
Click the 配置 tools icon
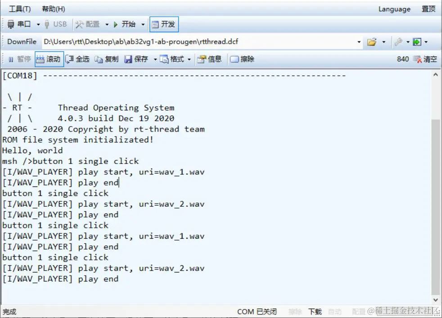click(80, 24)
